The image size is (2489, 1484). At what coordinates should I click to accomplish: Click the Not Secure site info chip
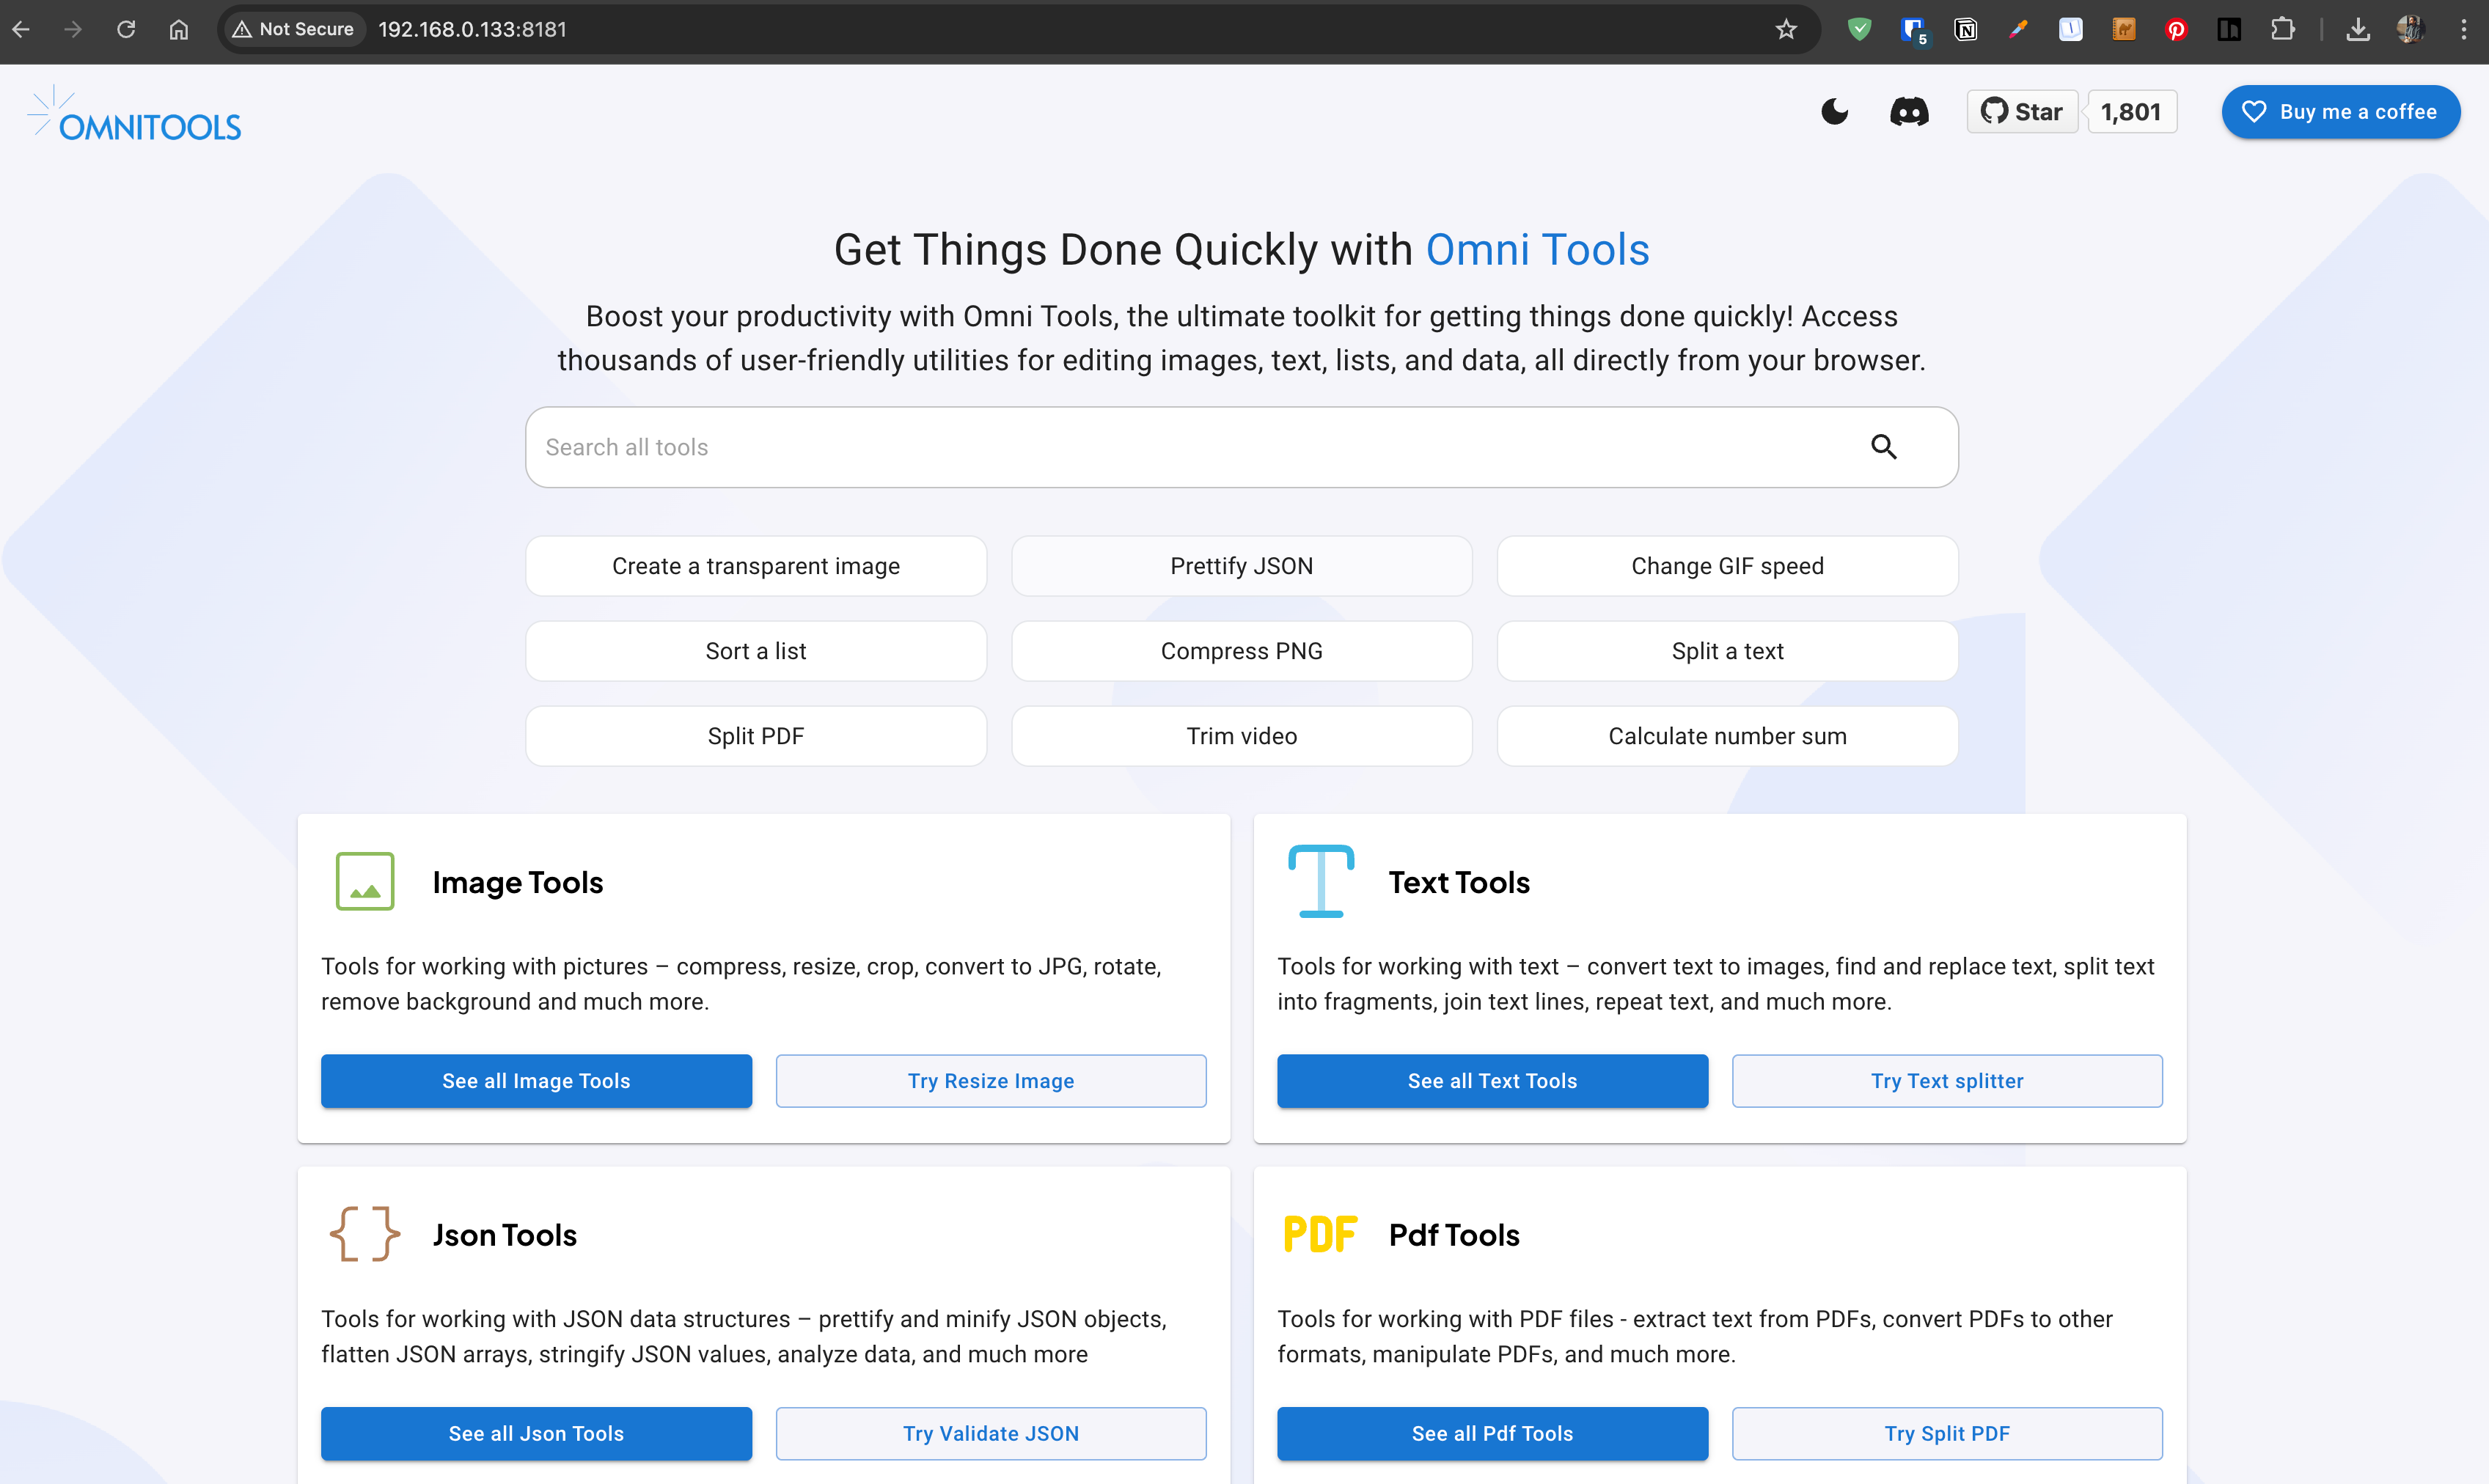click(293, 29)
